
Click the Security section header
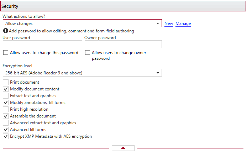click(x=123, y=6)
